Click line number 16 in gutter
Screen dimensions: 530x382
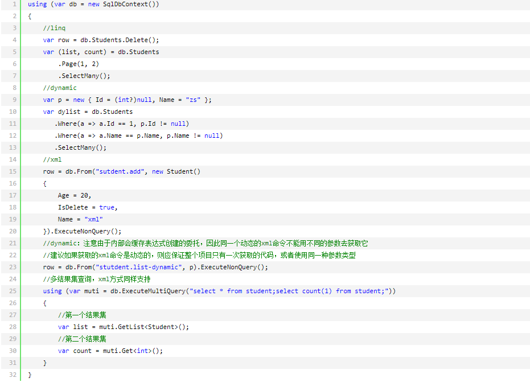[13, 183]
